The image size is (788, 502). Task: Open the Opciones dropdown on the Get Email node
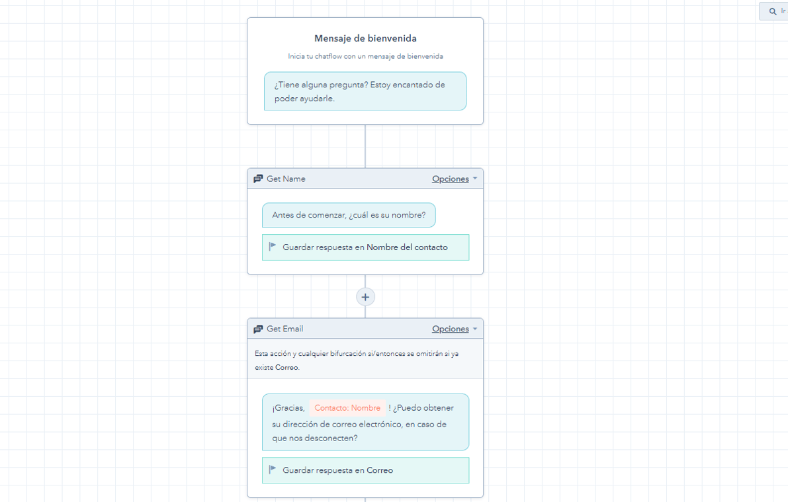click(451, 329)
